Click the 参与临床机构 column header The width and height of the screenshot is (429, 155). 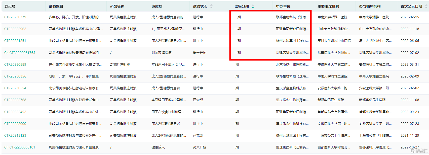[370, 6]
